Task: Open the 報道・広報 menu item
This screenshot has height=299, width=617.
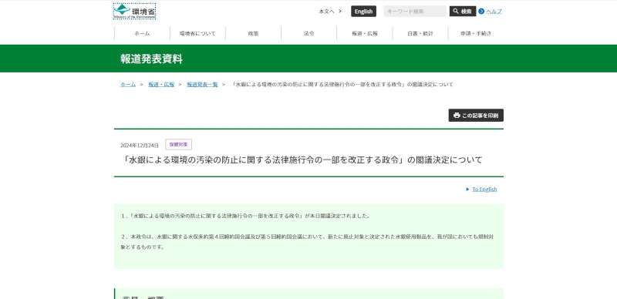Action: [365, 33]
